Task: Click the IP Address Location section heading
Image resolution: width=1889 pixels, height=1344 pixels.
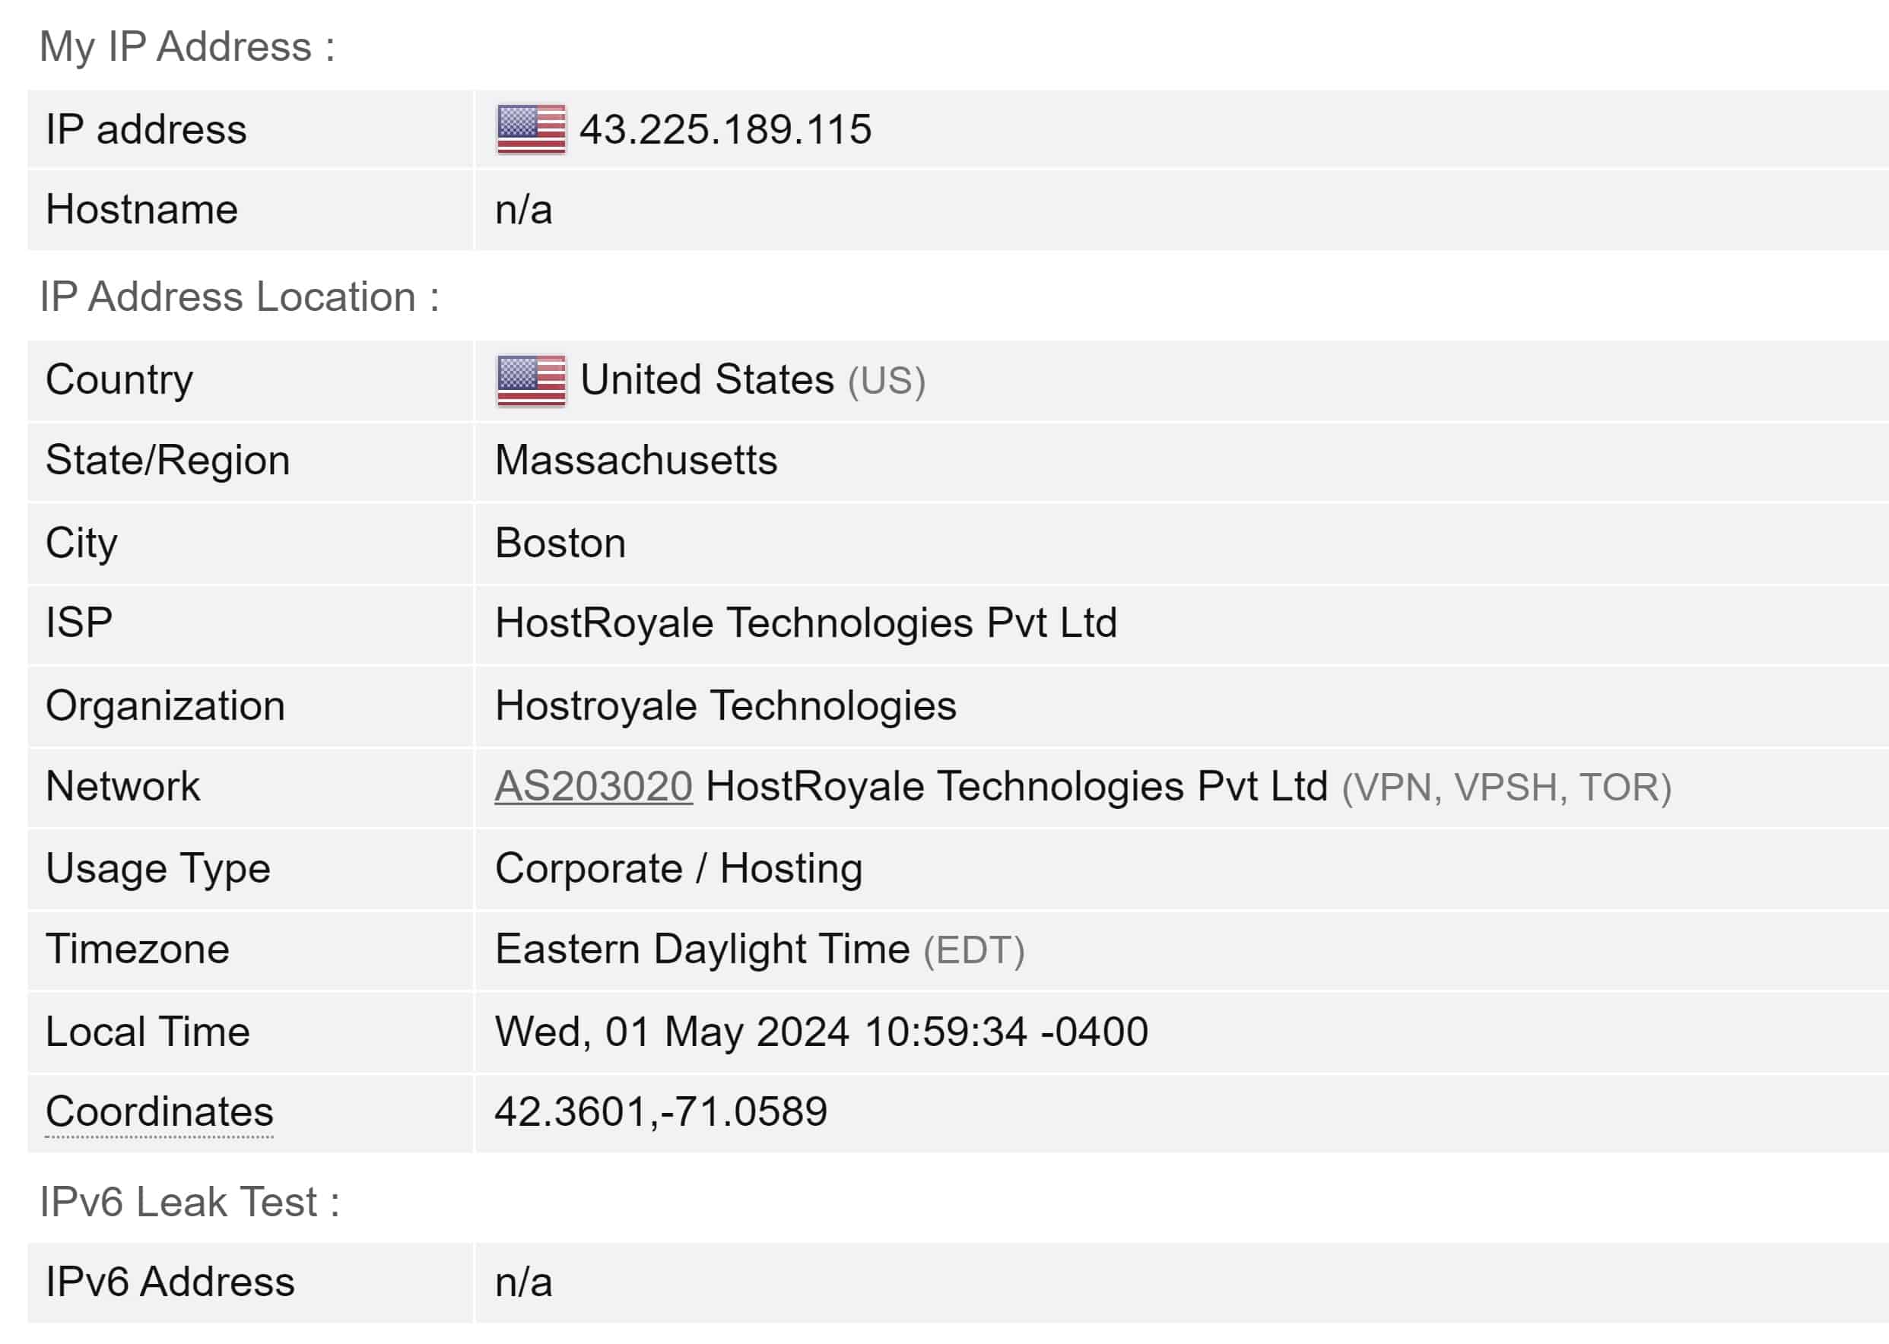Action: point(240,297)
